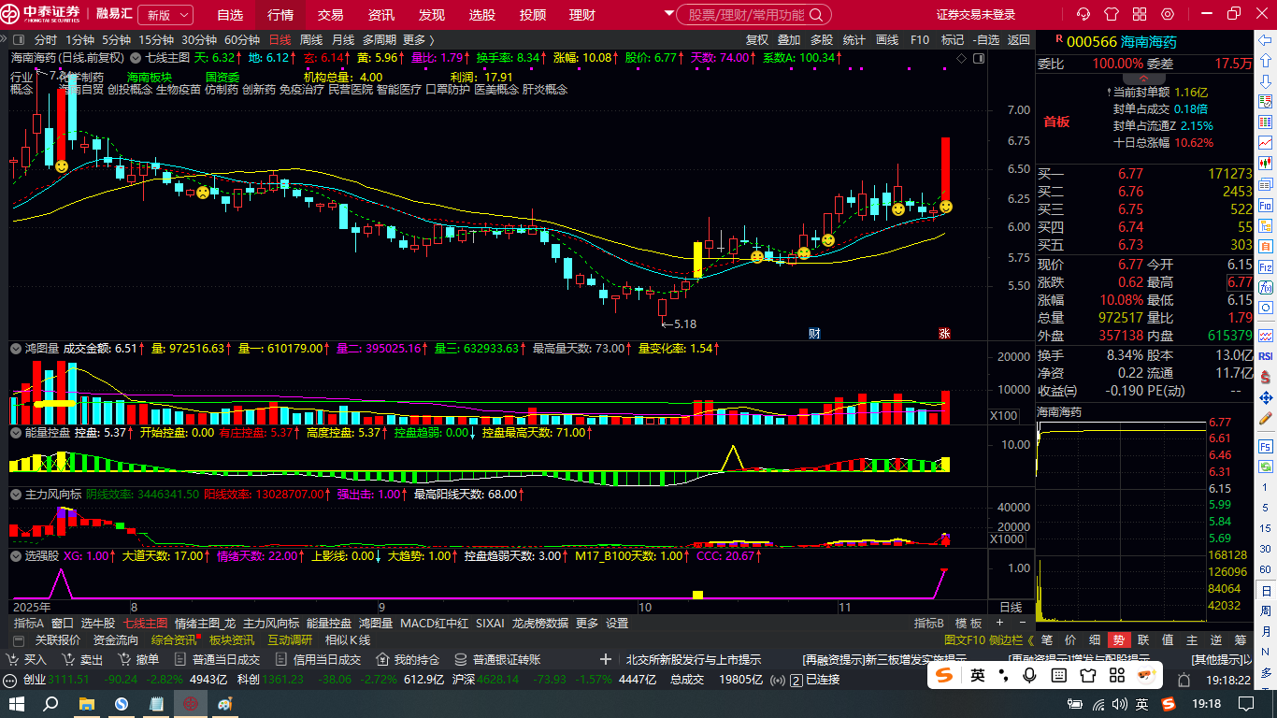Switch to the 60分钟 period tab
The width and height of the screenshot is (1277, 718).
tap(242, 40)
